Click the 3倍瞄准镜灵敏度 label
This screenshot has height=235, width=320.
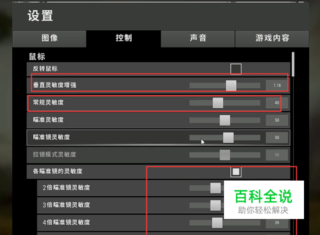point(66,205)
